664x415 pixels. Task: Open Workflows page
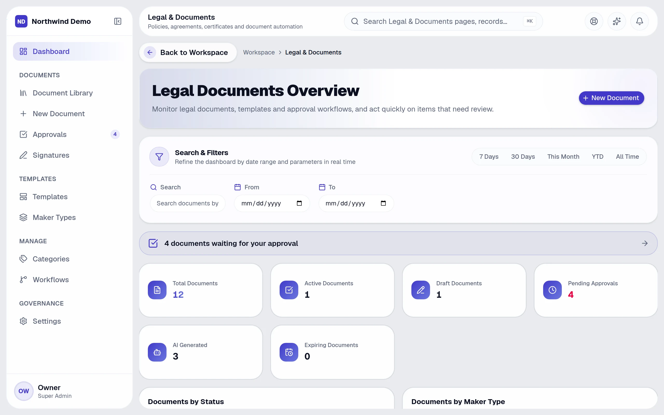click(70, 280)
